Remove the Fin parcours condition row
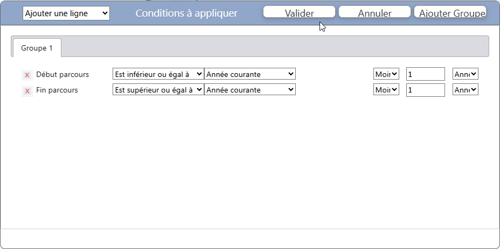This screenshot has height=249, width=500. coord(27,91)
